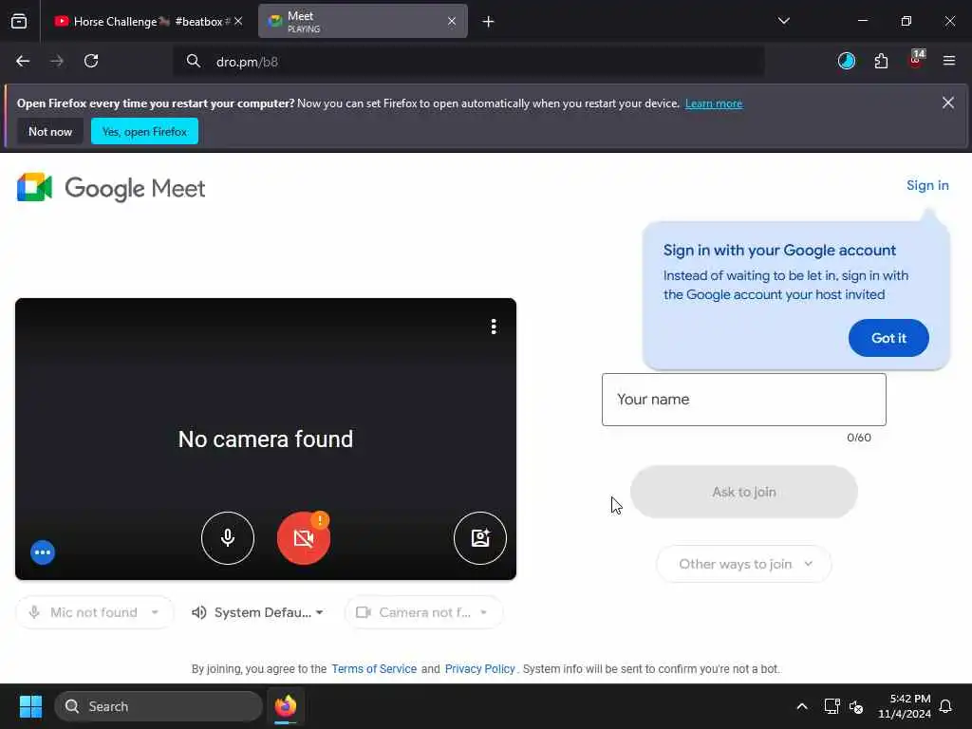Open the three-dot menu on video preview
Image resolution: width=972 pixels, height=729 pixels.
tap(494, 327)
